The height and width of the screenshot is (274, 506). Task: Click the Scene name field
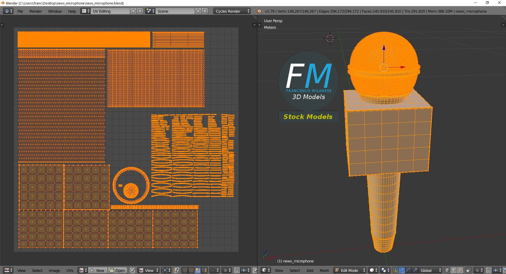(x=175, y=11)
